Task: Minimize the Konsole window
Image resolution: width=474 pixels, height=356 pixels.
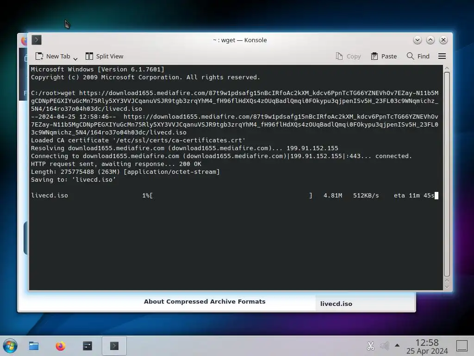Action: point(418,40)
